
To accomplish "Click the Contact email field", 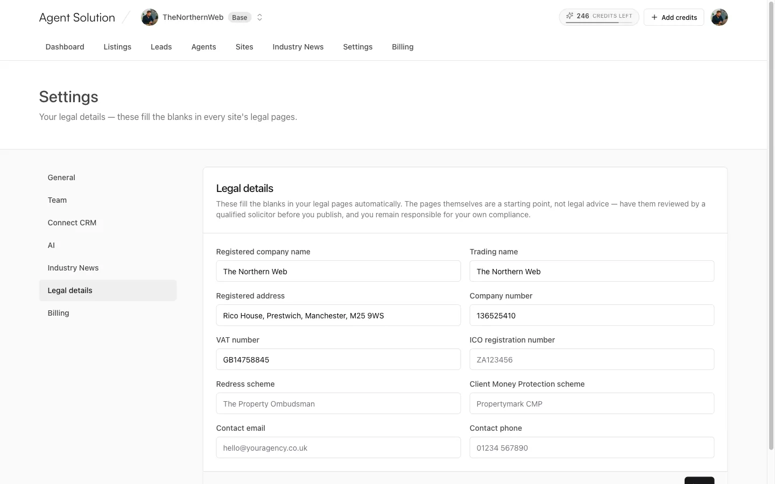I will tap(339, 447).
